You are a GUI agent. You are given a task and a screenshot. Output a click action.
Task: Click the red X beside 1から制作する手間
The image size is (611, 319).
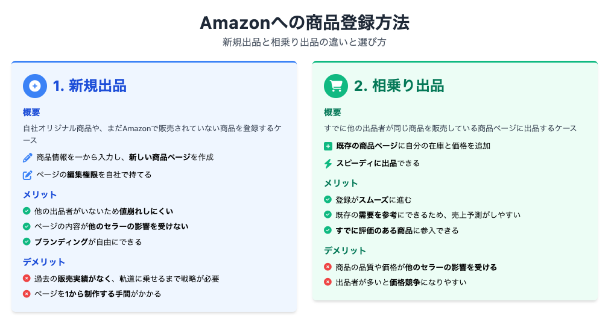(27, 294)
